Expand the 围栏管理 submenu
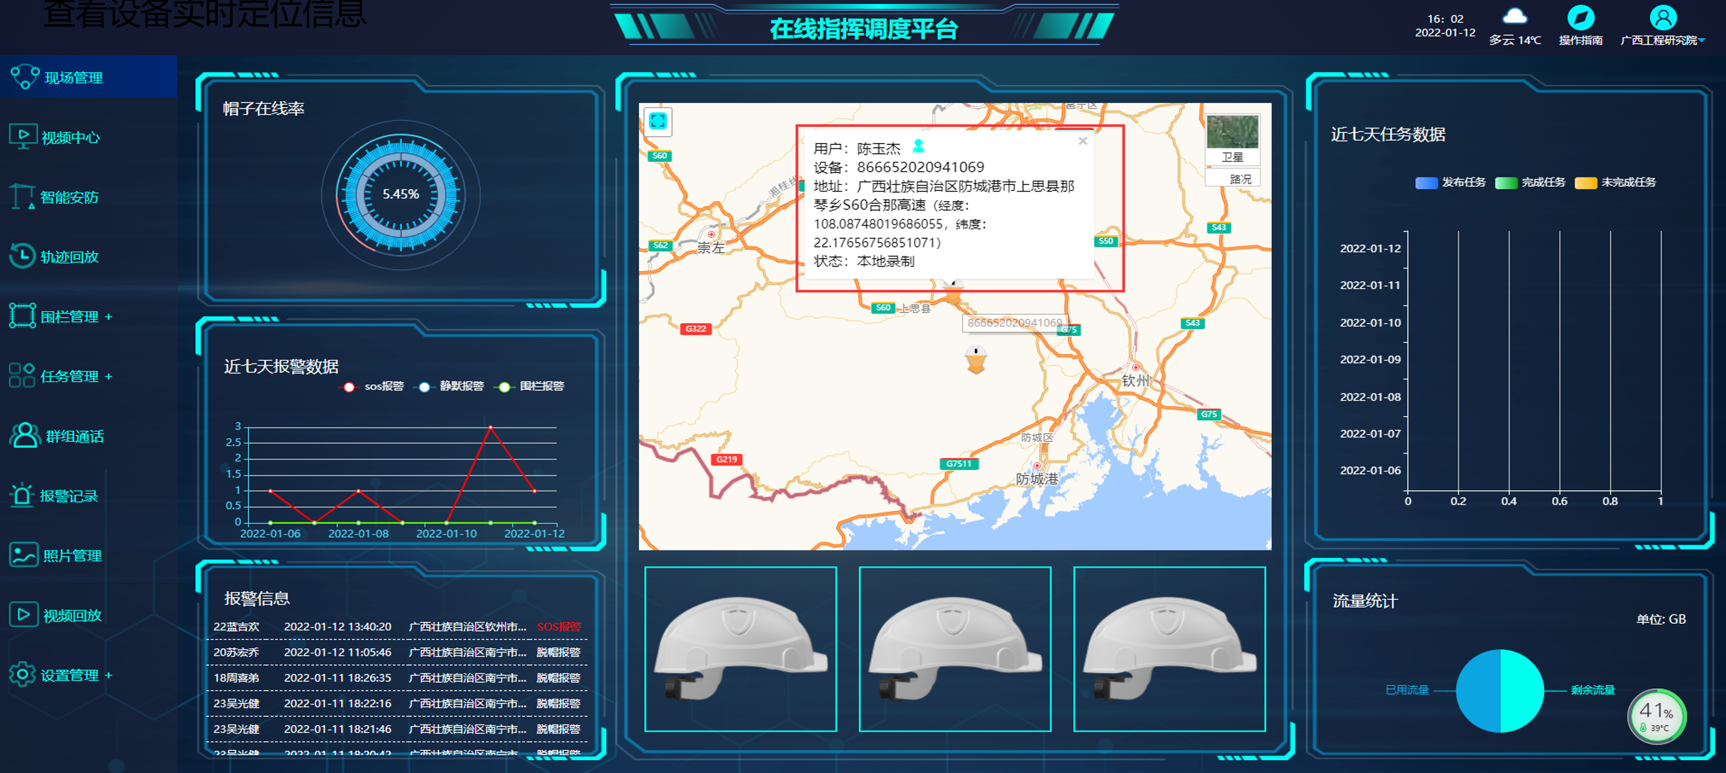 coord(109,316)
